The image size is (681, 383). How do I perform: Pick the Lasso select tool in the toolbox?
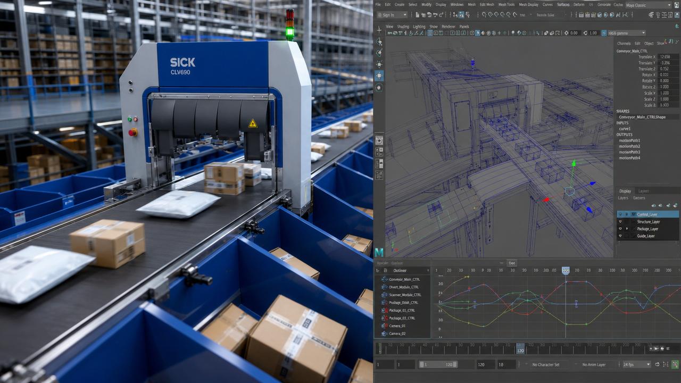[x=379, y=41]
